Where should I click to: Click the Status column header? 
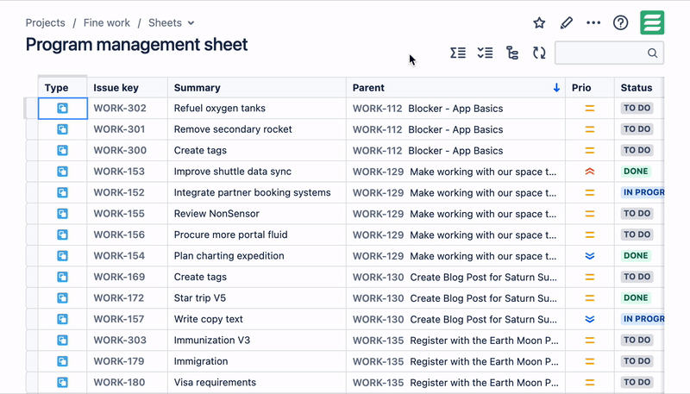tap(639, 87)
